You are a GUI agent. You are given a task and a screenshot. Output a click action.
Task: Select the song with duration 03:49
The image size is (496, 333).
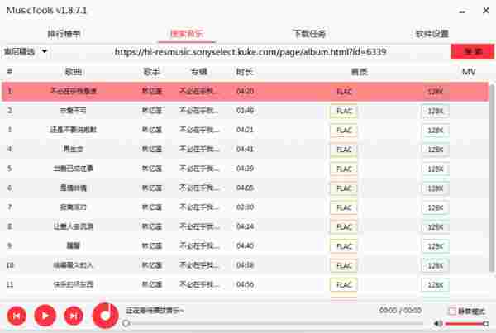pyautogui.click(x=246, y=111)
